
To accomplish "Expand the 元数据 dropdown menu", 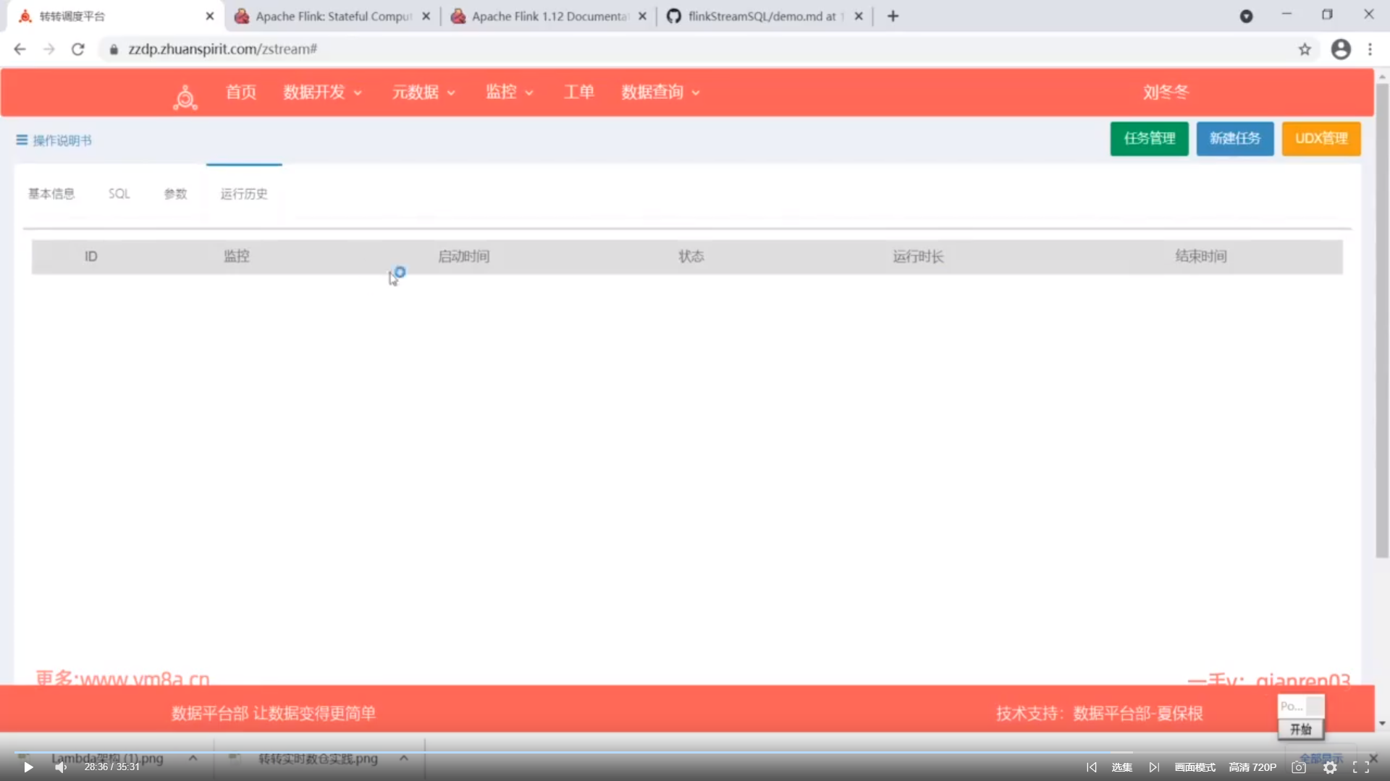I will coord(424,93).
